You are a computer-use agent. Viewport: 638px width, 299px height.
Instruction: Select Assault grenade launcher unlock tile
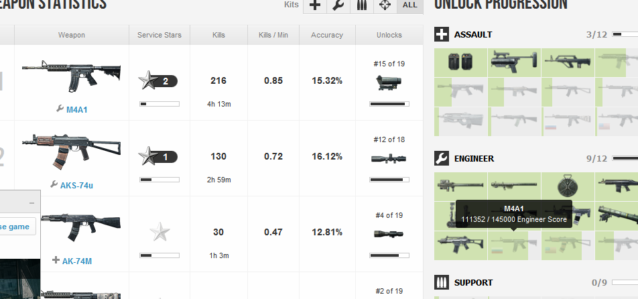click(514, 62)
